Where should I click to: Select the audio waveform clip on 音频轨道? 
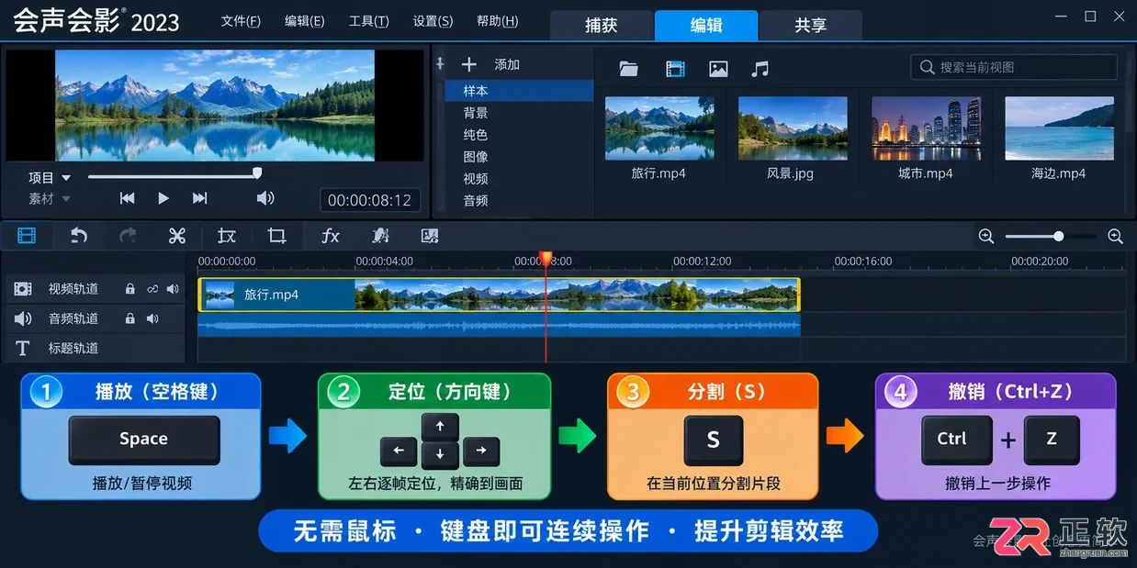[x=500, y=325]
